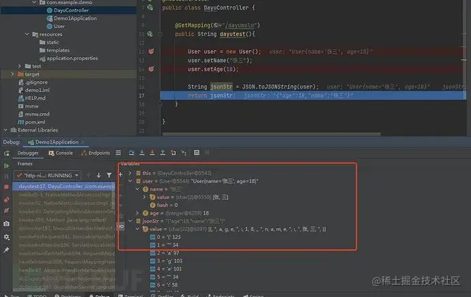471x297 pixels.
Task: Rerun Demo1Application from the debug toolbar
Action: click(6, 153)
